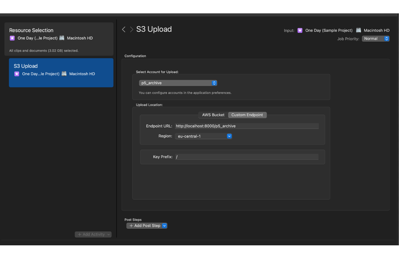Switch to the AWS Bucket tab
The image size is (399, 261).
click(x=213, y=115)
